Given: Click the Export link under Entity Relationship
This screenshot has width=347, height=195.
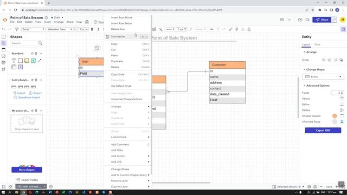Looking at the screenshot, I should 35,93.
